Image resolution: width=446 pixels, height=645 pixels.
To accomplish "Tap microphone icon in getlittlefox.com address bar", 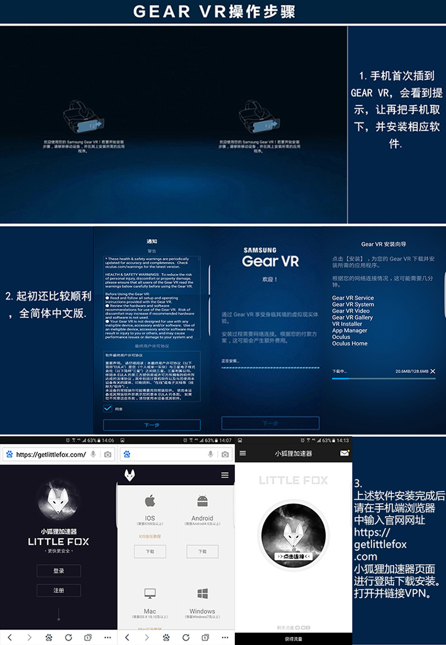I will point(94,455).
